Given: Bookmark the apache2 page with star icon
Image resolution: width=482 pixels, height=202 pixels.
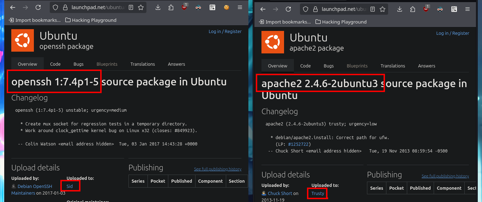Looking at the screenshot, I should point(382,9).
